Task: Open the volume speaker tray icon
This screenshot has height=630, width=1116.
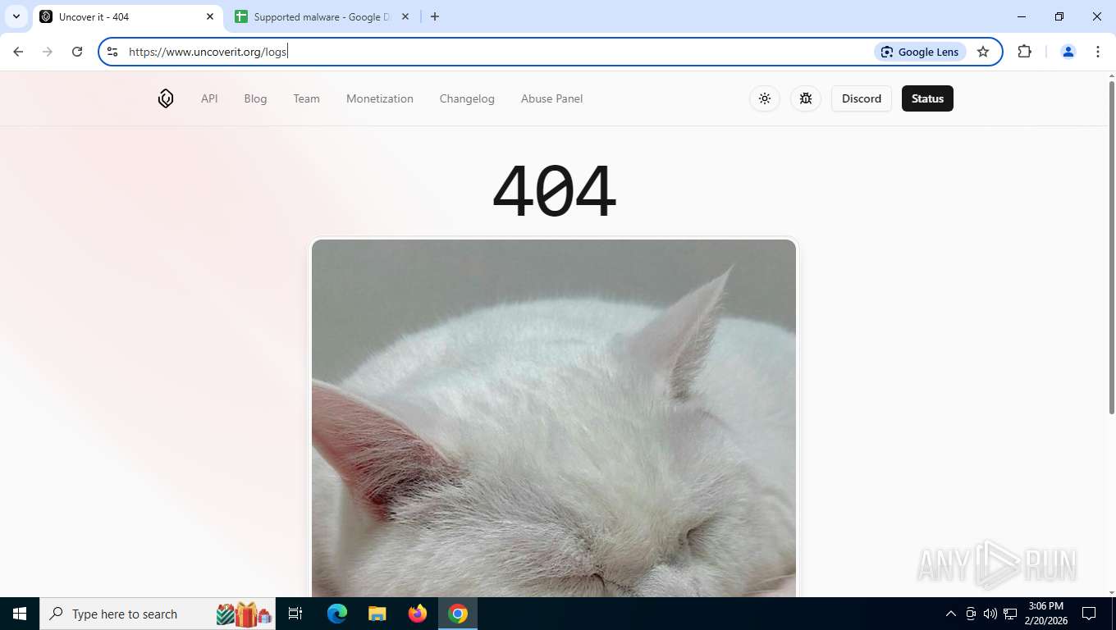Action: (x=990, y=614)
